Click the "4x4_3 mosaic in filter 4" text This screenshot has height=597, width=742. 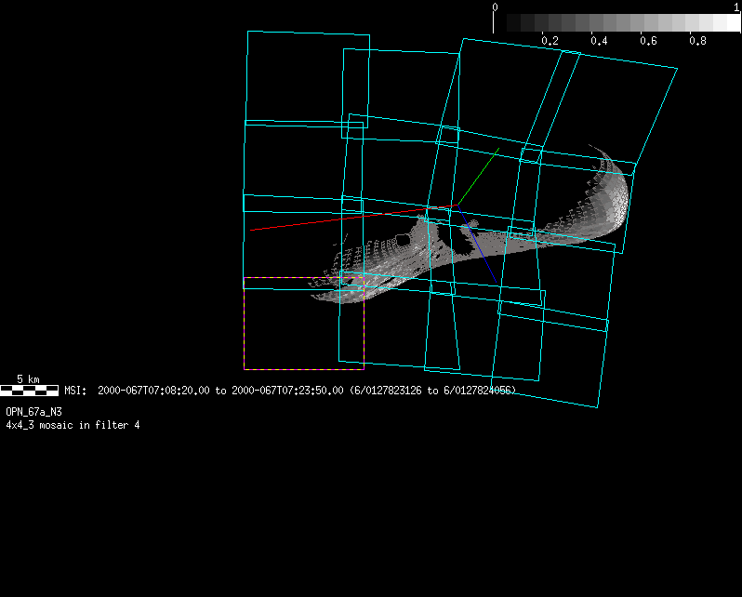pyautogui.click(x=73, y=425)
